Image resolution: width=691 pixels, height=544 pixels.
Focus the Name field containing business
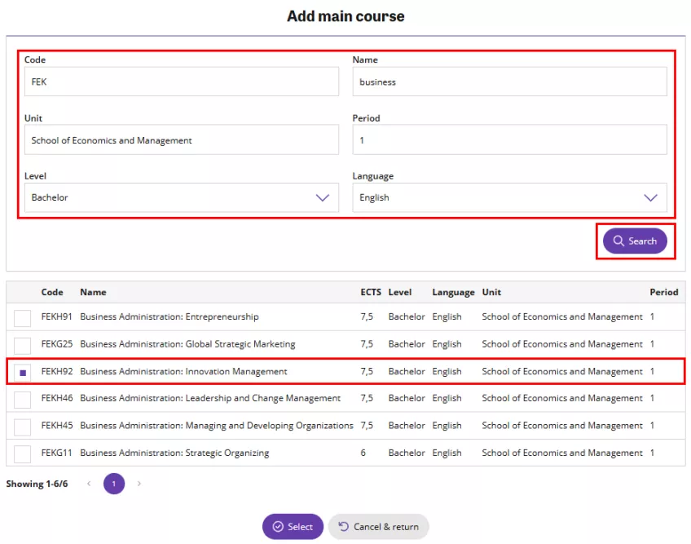(x=509, y=82)
